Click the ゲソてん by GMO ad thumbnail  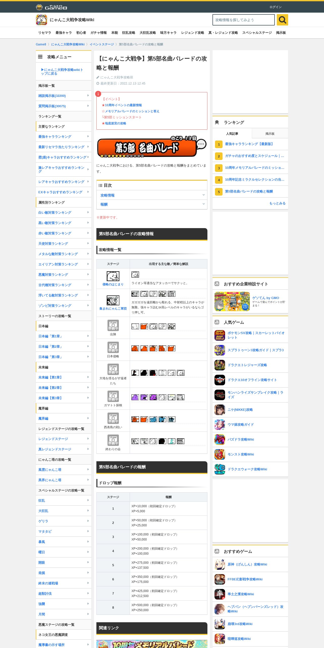point(232,302)
